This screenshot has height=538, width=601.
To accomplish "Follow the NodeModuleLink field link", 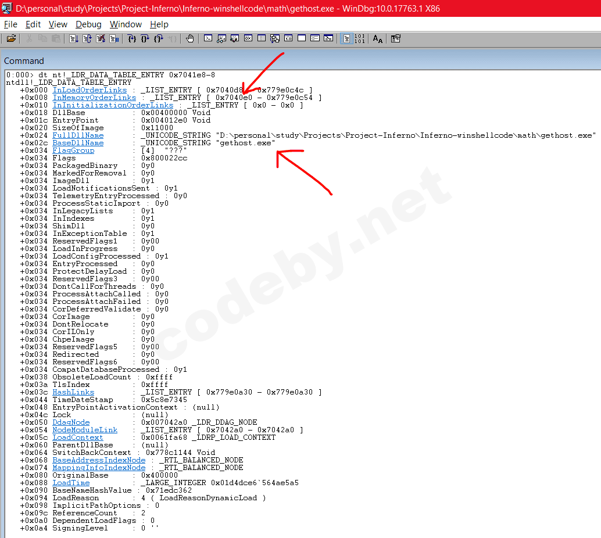I will click(x=85, y=430).
